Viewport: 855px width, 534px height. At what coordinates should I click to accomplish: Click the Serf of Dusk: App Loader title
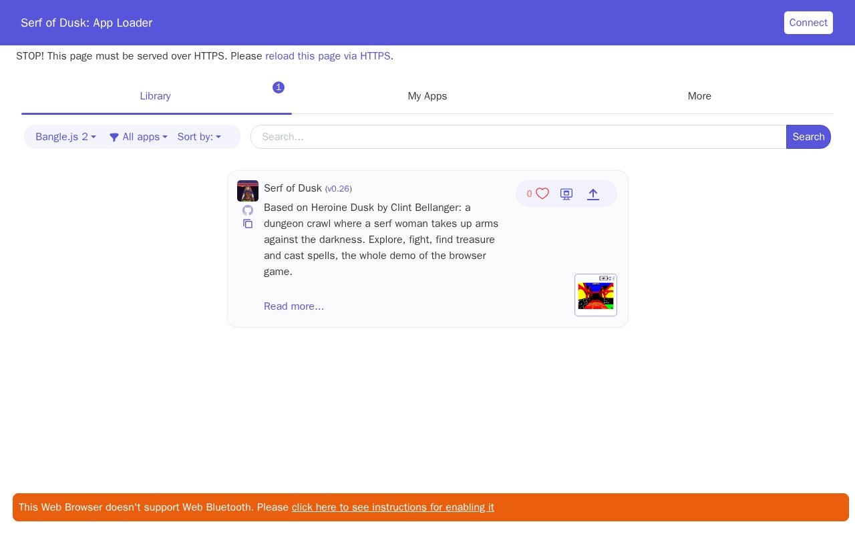(x=87, y=23)
